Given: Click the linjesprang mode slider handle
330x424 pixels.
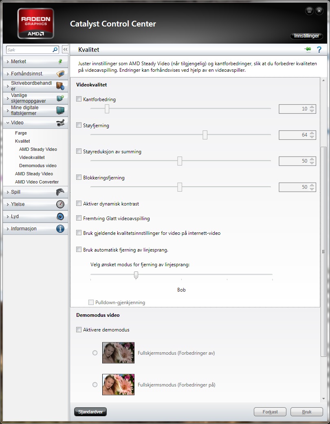Looking at the screenshot, I should 136,275.
